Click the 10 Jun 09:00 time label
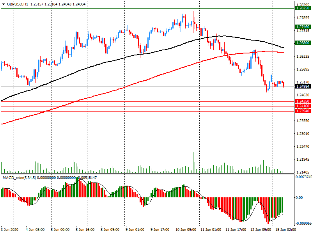Viewport: 312px width, 234px height. (x=186, y=230)
